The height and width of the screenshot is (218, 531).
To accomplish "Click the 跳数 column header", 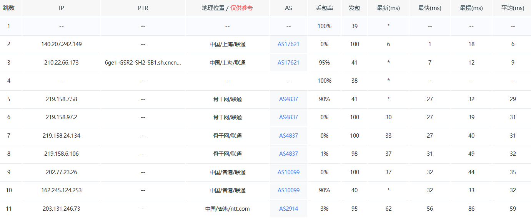I will [x=9, y=8].
